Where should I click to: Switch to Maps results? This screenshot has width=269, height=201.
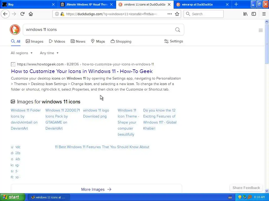98,41
